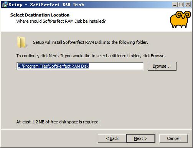This screenshot has height=148, width=193.
Task: Close the Setup window with X
Action: [x=188, y=5]
